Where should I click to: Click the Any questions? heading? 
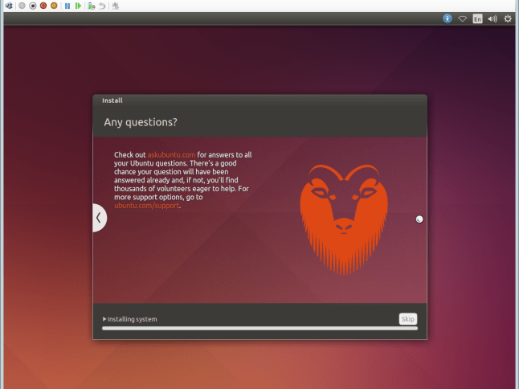(x=141, y=122)
